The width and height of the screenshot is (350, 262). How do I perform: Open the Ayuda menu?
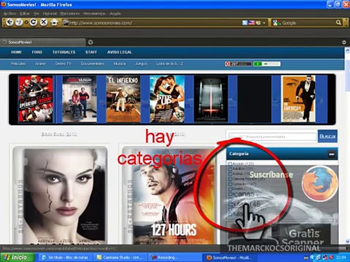coord(115,13)
